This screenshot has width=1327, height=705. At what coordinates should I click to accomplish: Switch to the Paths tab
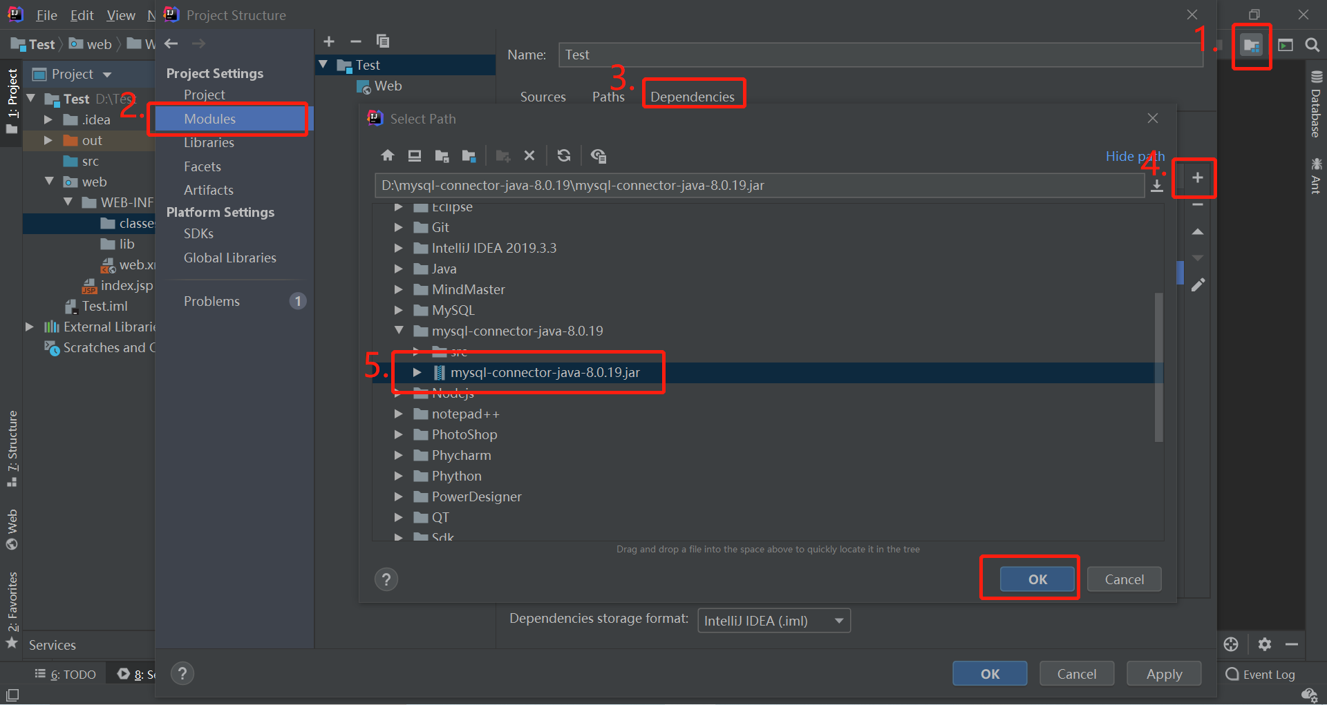[x=608, y=97]
